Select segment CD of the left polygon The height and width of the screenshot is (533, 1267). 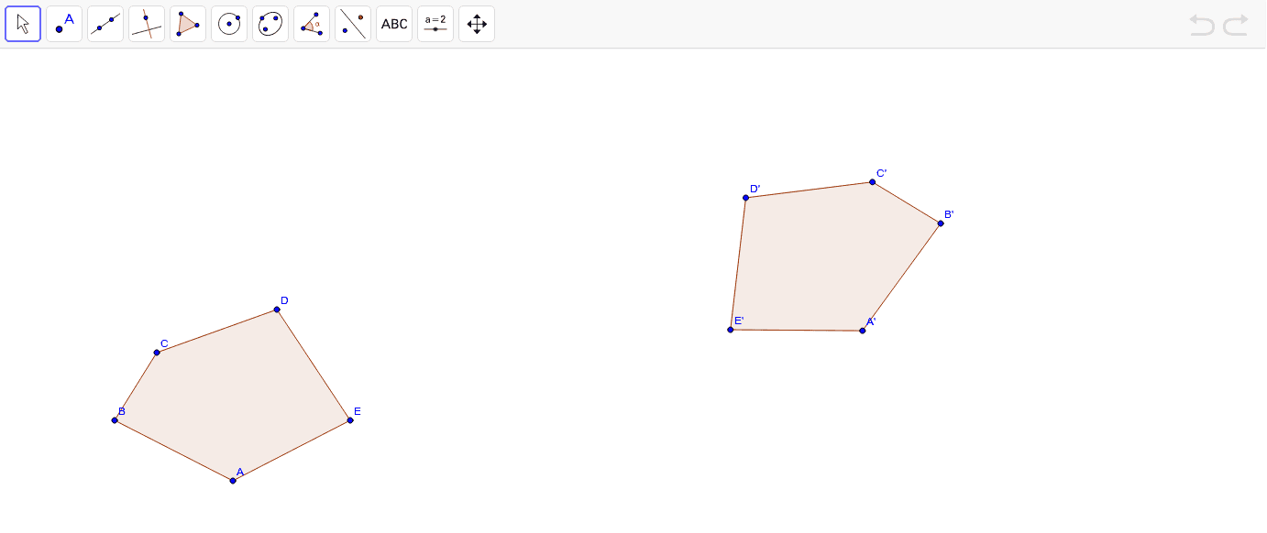click(x=217, y=331)
